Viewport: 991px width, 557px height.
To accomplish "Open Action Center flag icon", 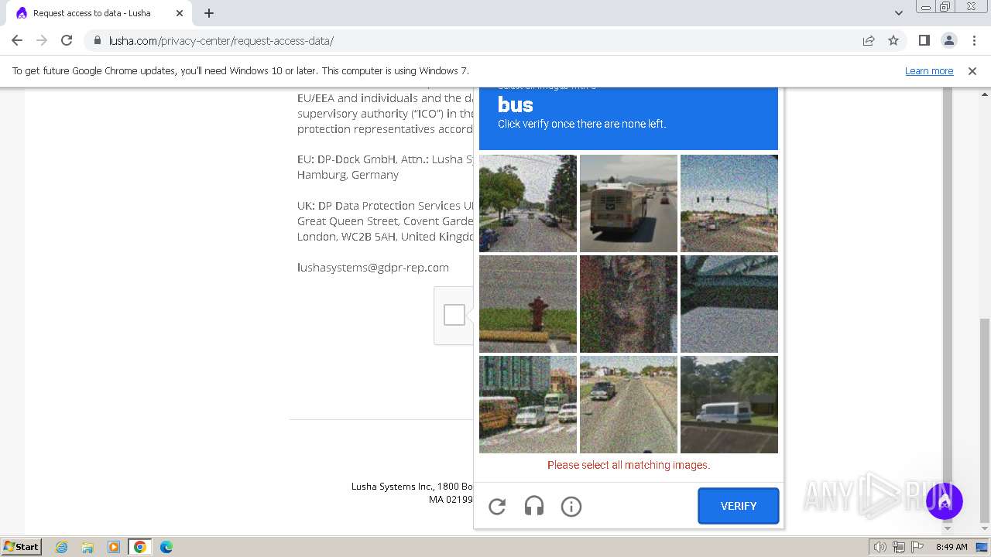I will (x=917, y=547).
